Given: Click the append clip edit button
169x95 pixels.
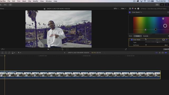Looking at the screenshot, I should coord(9,53).
